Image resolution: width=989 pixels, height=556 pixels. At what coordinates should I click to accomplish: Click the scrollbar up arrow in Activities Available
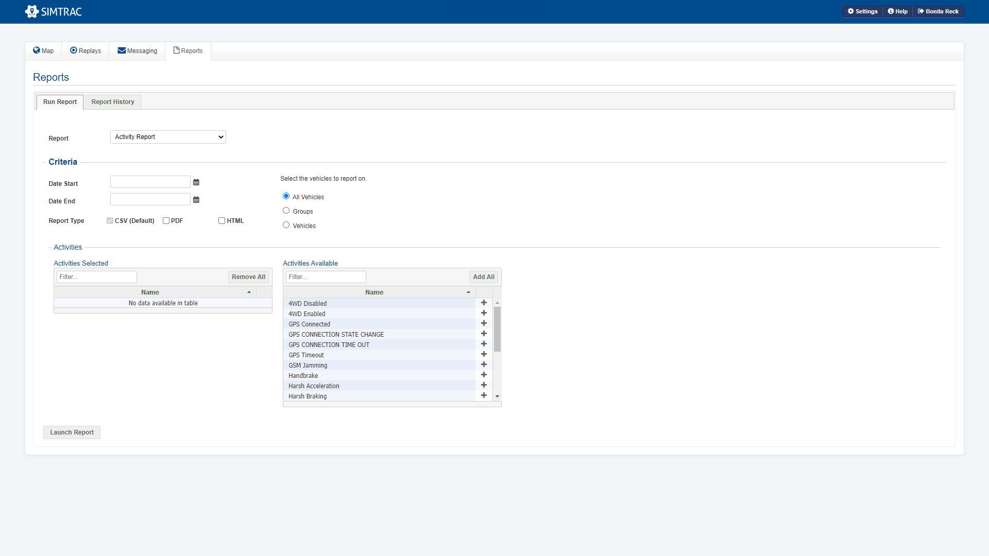pyautogui.click(x=497, y=303)
